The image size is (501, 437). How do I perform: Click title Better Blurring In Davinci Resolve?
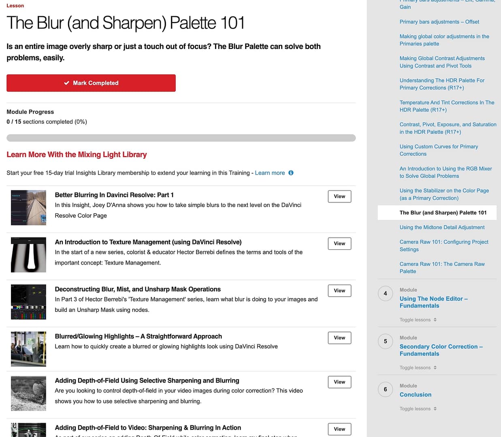[x=114, y=195]
